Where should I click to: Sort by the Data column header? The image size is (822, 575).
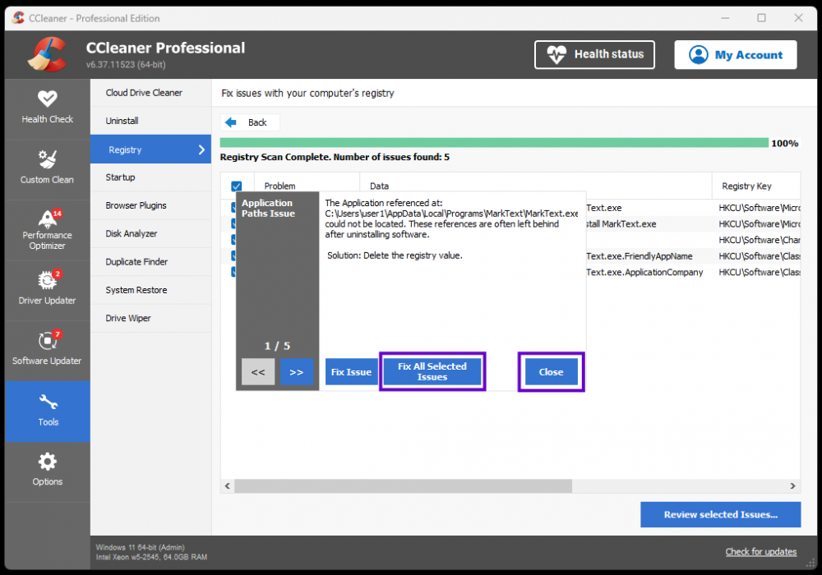pos(536,186)
